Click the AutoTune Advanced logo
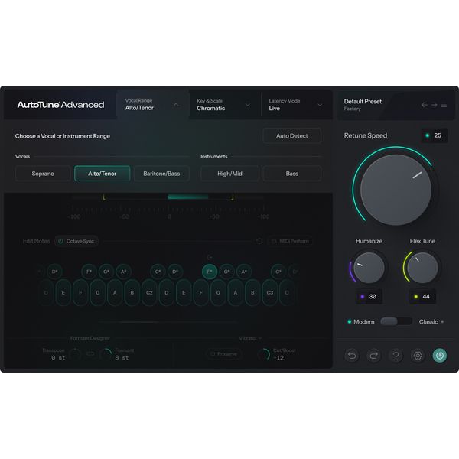This screenshot has height=459, width=459. pyautogui.click(x=60, y=105)
